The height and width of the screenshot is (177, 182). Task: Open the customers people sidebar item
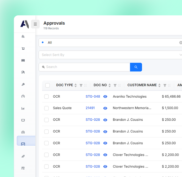pyautogui.click(x=23, y=36)
